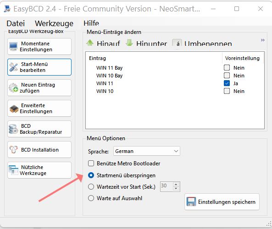Screen dimensions: 272x229
Task: Click BCD Backup/Reparatur database icon
Action: pos(13,129)
